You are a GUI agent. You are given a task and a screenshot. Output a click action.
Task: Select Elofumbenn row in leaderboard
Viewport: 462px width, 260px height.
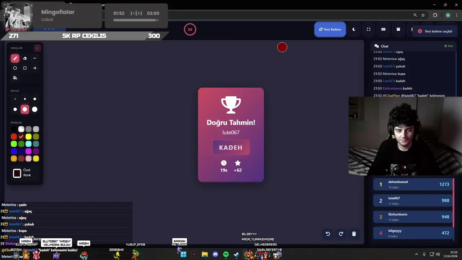[x=413, y=217]
